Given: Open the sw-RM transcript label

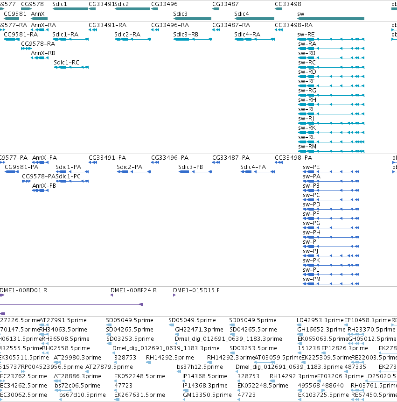Looking at the screenshot, I should point(307,147).
